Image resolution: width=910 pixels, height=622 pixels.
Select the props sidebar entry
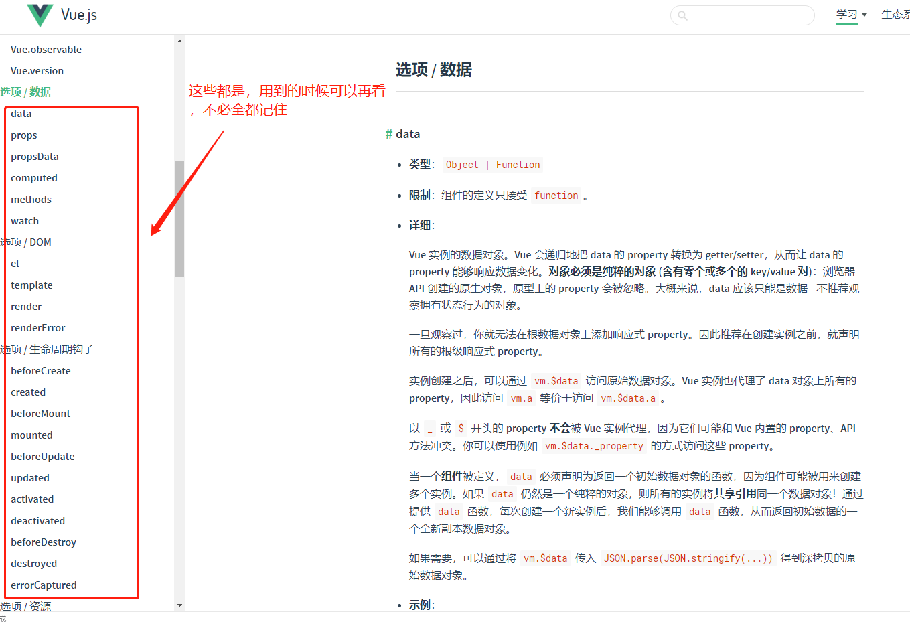[23, 135]
